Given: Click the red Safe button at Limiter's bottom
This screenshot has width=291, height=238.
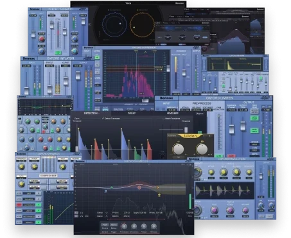Looking at the screenshot, I should pos(231,156).
